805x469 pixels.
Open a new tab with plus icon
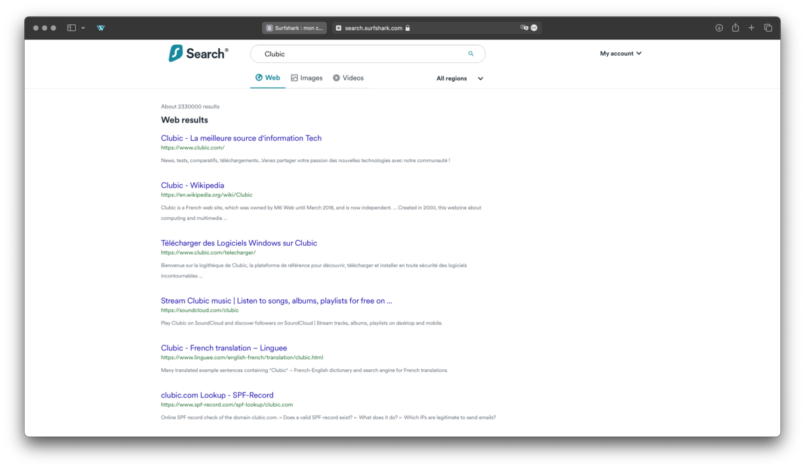tap(751, 28)
